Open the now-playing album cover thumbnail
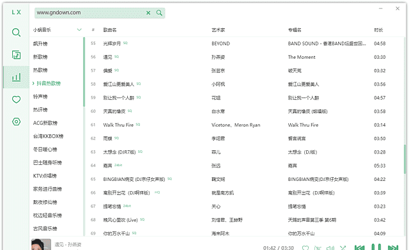This screenshot has width=409, height=250. pos(41,244)
